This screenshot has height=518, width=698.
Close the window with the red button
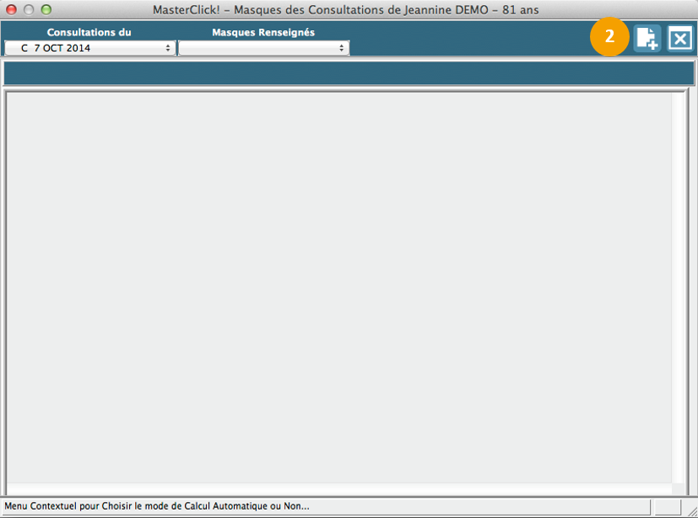tap(12, 9)
